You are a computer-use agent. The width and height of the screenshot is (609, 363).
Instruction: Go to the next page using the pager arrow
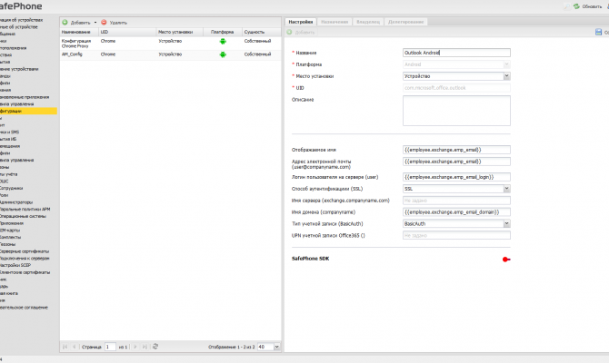click(135, 347)
